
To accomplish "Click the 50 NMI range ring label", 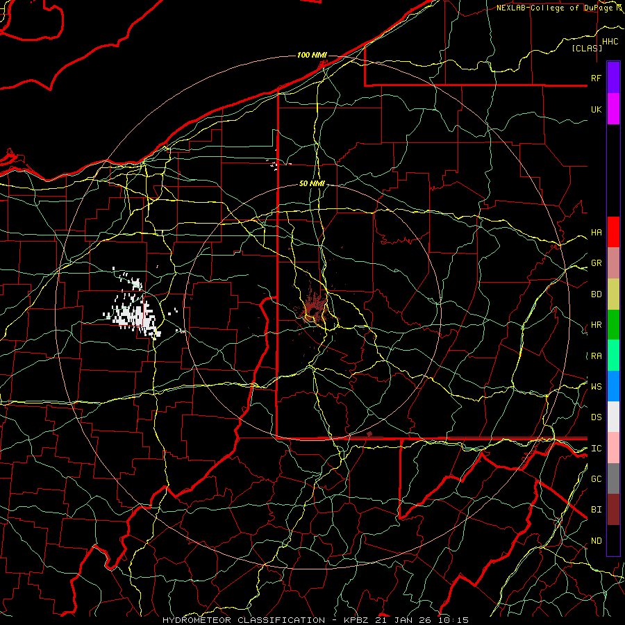I will click(312, 183).
